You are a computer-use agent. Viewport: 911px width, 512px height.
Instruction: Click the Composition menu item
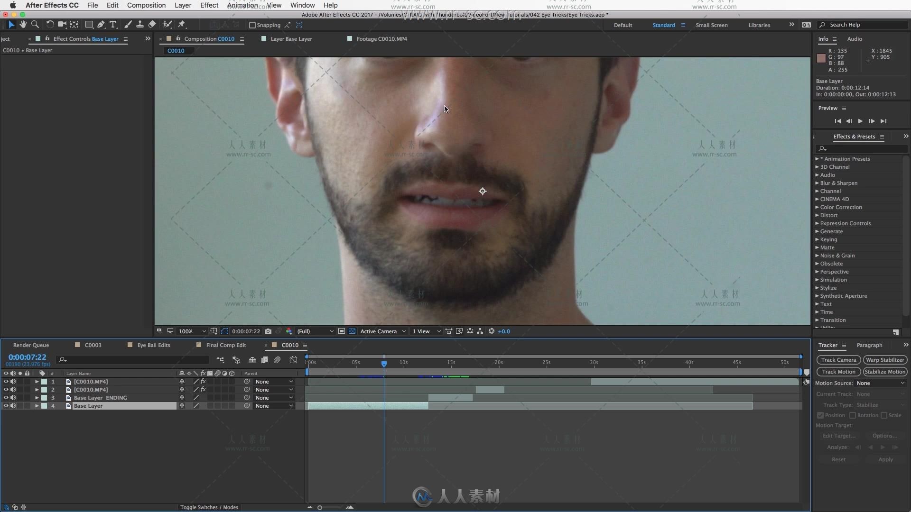click(147, 5)
